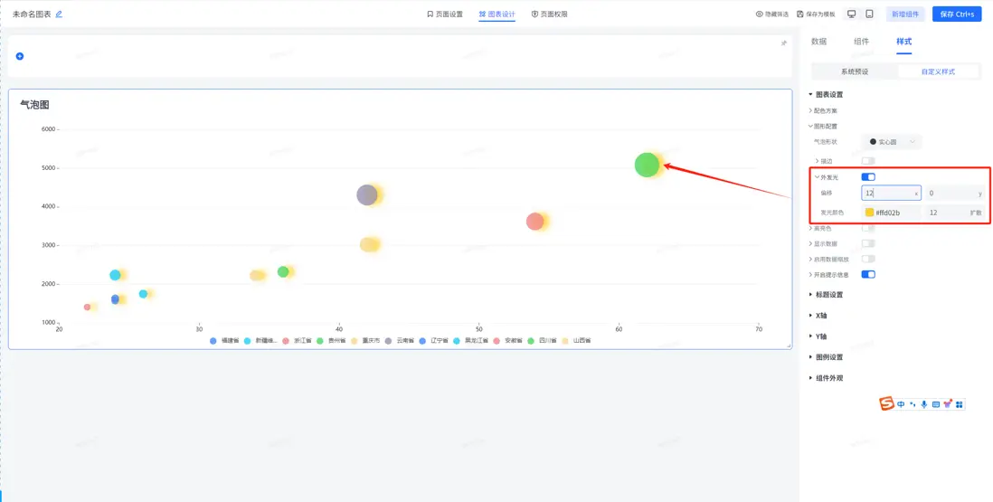Toggle the 辽宁省 legend item
The height and width of the screenshot is (502, 993).
tap(433, 341)
